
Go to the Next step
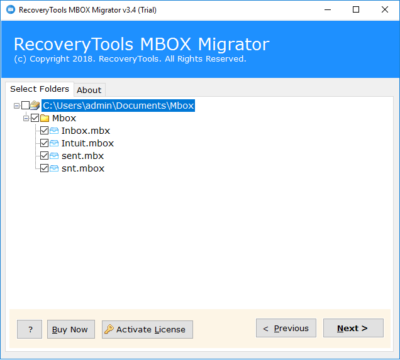353,328
